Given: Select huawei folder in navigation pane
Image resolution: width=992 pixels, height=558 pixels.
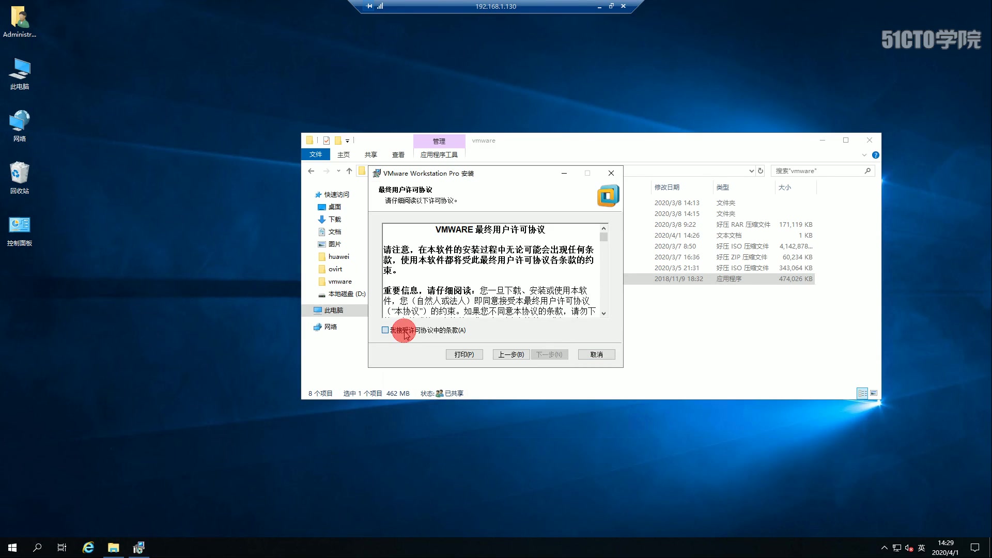Looking at the screenshot, I should point(339,257).
